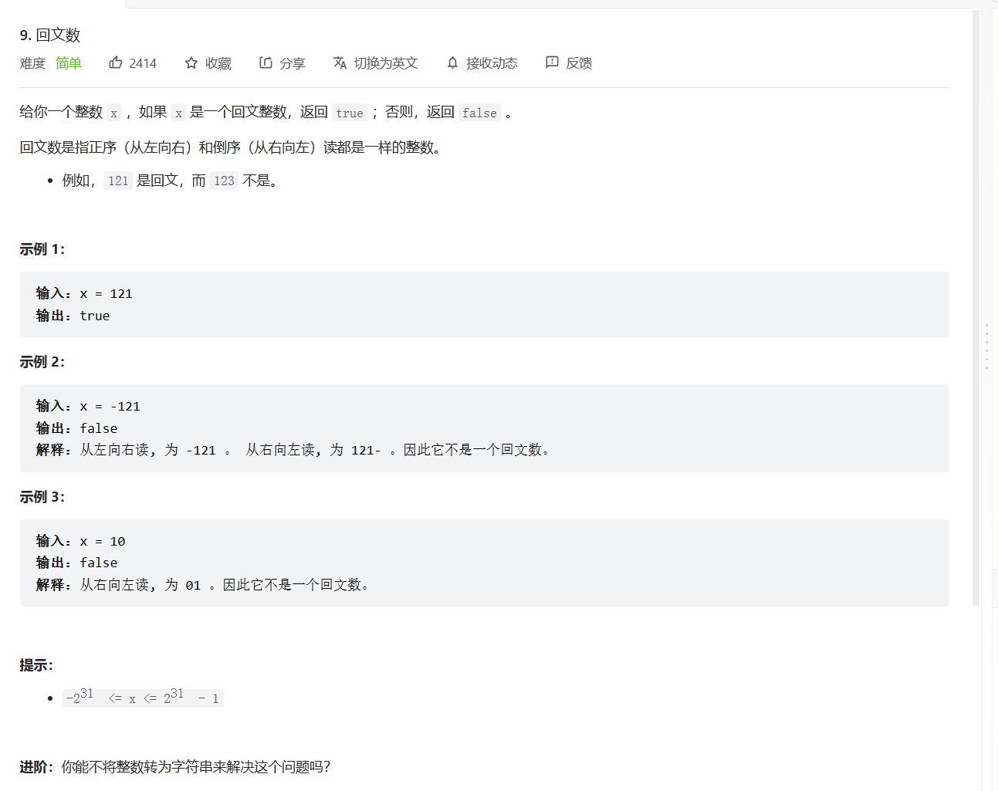Viewport: 998px width, 791px height.
Task: Toggle 收藏 to favorite this problem
Action: point(218,63)
